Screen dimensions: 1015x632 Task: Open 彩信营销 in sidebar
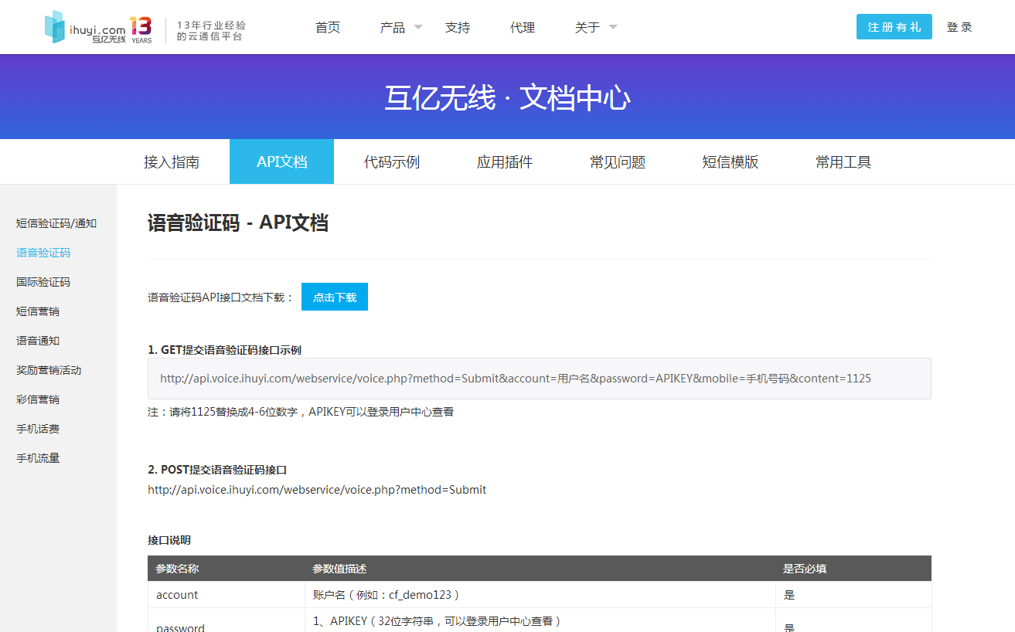(38, 399)
